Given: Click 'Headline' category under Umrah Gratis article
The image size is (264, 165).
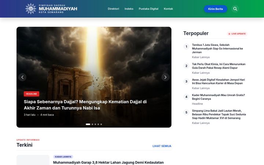Looking at the screenshot, I should [197, 104].
